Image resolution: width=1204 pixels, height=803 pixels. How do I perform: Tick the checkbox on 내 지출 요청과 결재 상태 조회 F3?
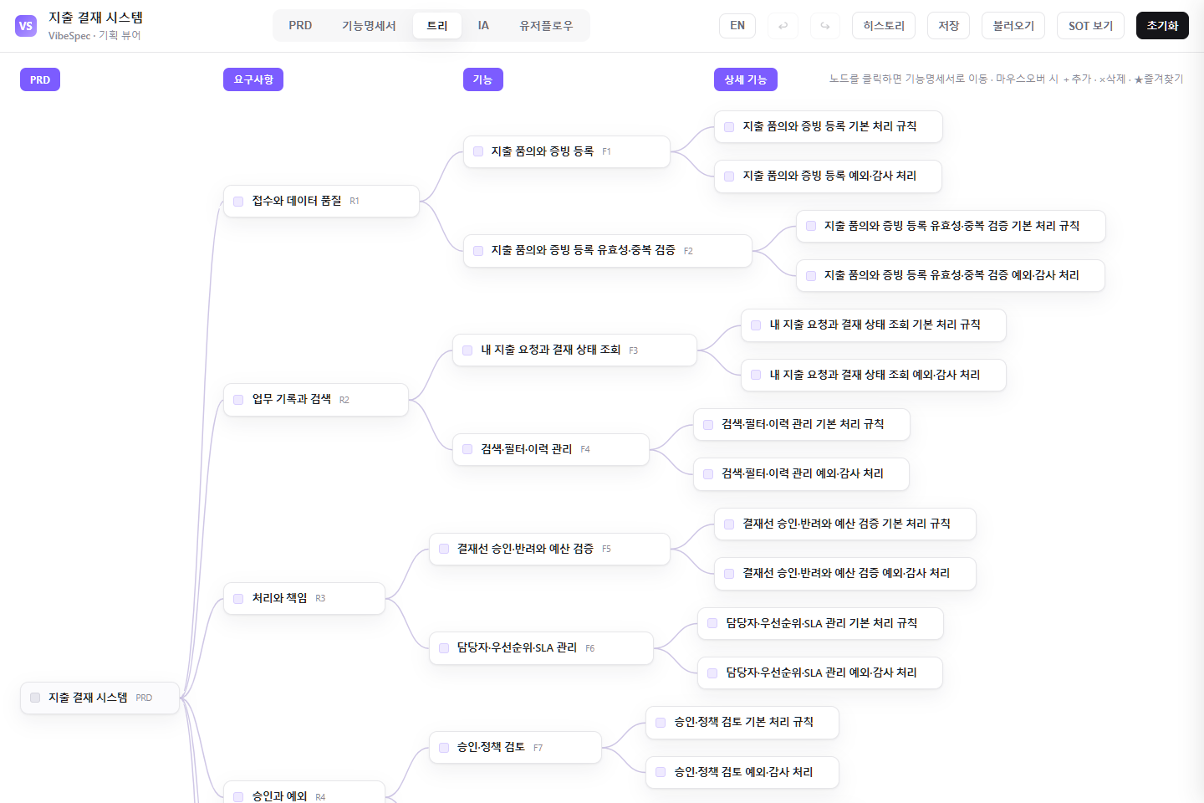tap(467, 350)
